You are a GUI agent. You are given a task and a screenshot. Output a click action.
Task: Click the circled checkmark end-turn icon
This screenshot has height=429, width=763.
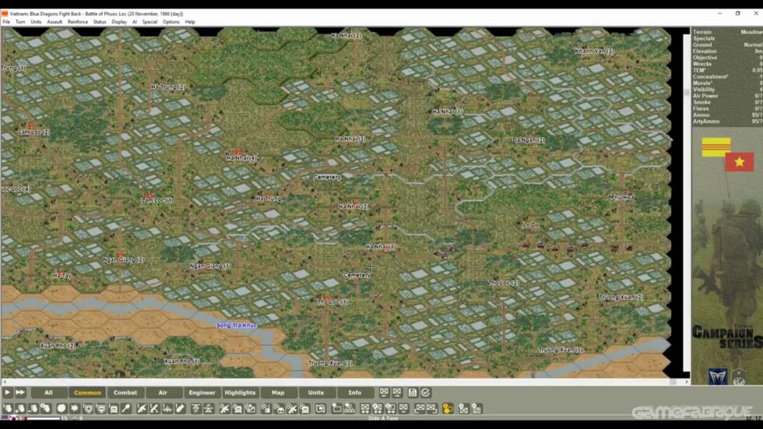tap(425, 392)
